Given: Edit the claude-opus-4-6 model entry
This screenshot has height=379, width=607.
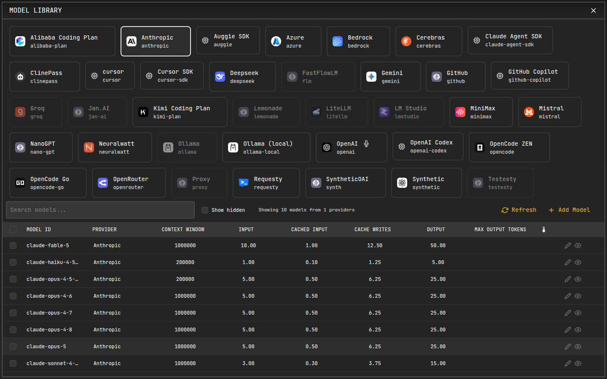Looking at the screenshot, I should click(x=568, y=296).
